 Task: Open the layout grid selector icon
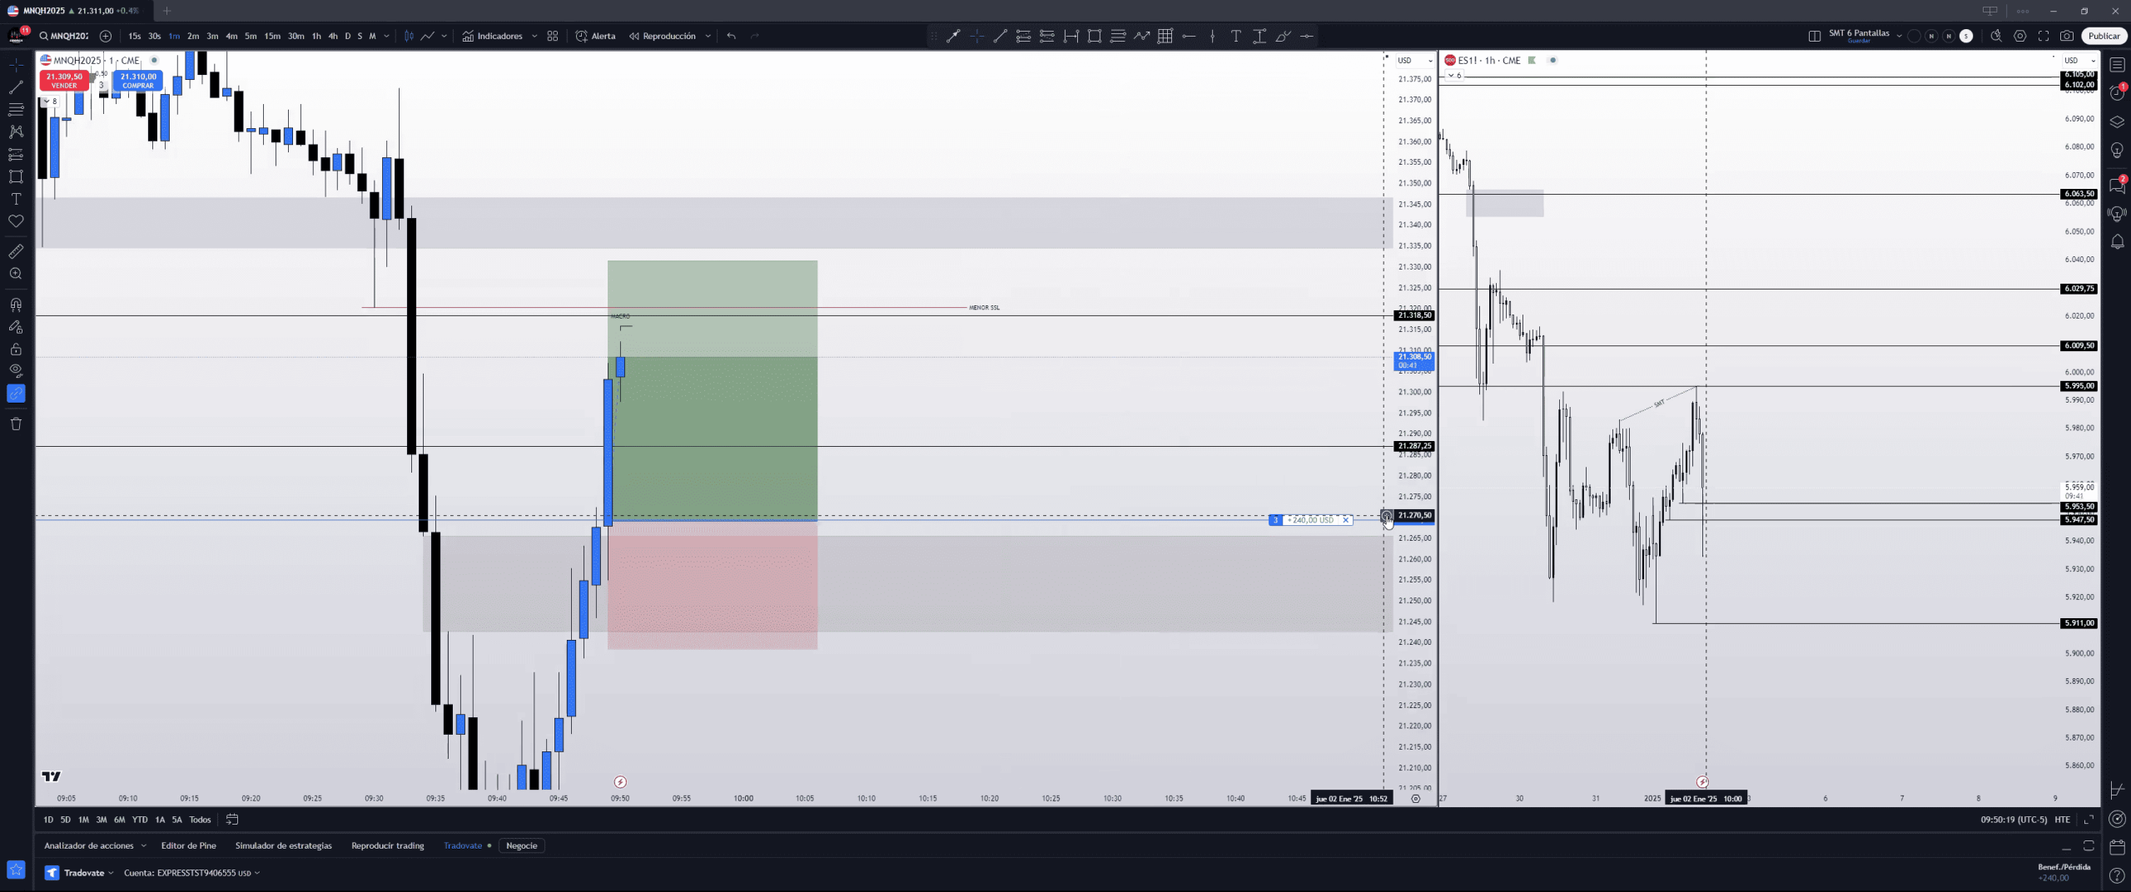coord(1815,36)
